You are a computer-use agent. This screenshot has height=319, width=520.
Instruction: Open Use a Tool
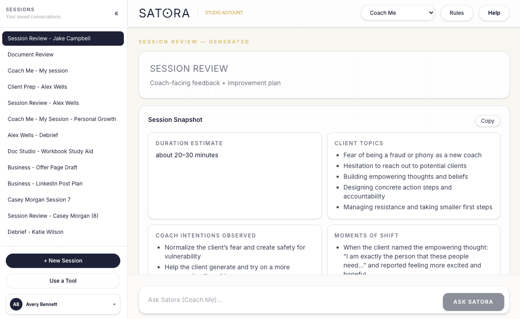coord(63,280)
